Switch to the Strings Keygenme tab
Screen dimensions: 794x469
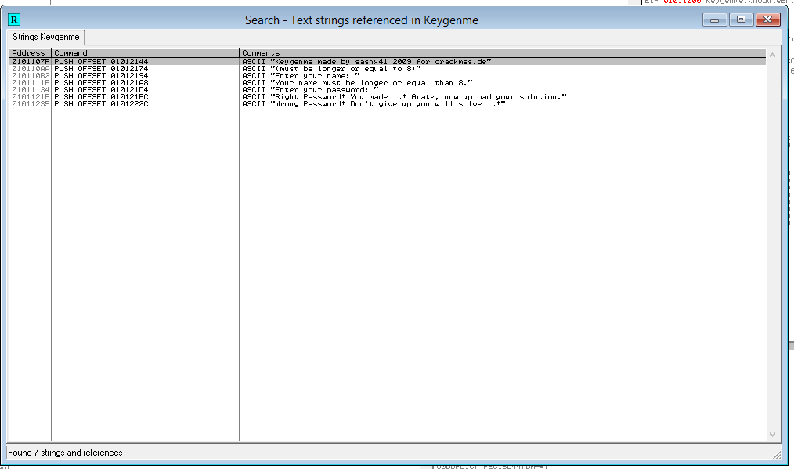click(46, 37)
